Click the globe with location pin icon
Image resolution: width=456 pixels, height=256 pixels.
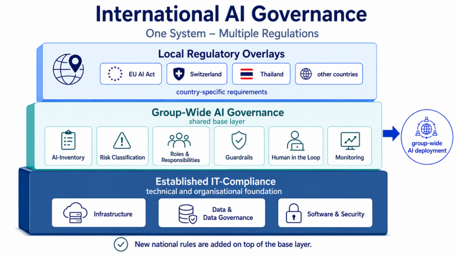68,69
